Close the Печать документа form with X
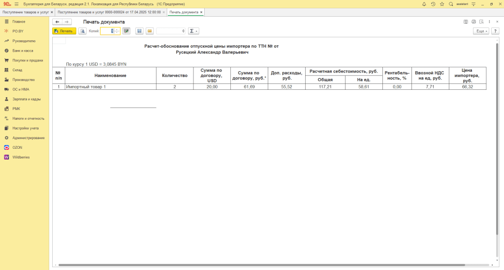 pos(497,22)
